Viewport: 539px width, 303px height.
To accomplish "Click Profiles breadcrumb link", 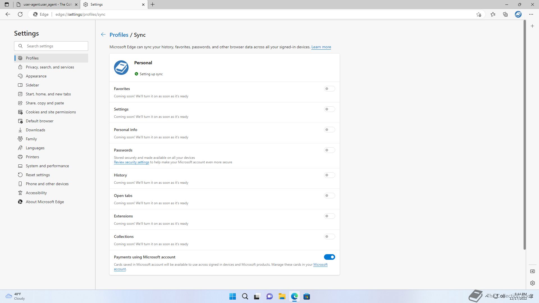I will coord(119,35).
